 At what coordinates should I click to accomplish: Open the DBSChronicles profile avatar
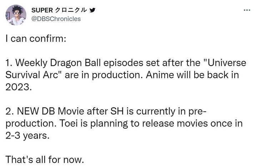(x=16, y=15)
